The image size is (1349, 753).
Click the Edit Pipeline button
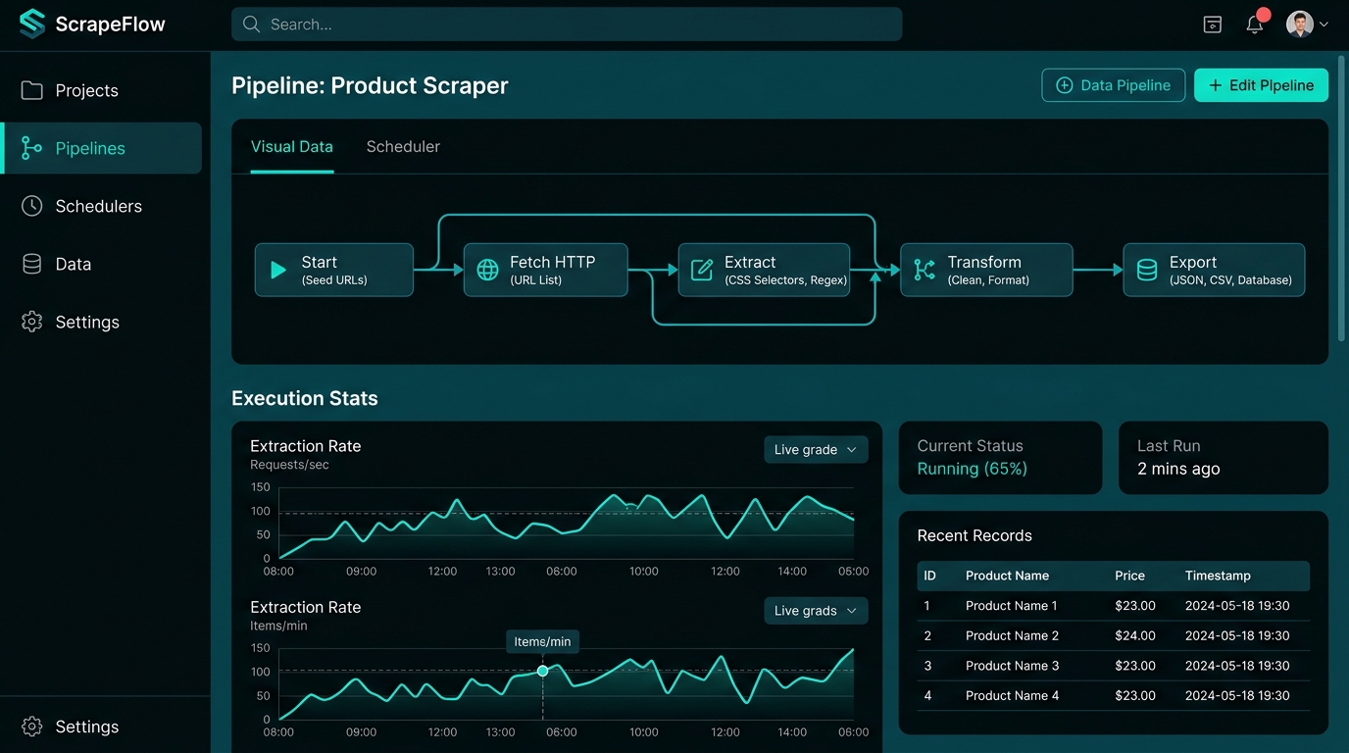(x=1261, y=85)
